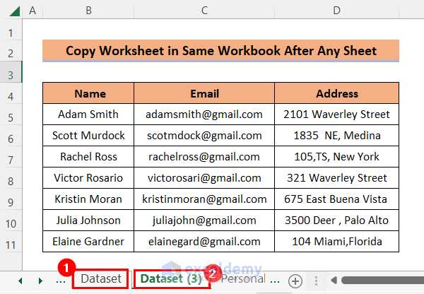Select cell 'Julia Johnson'
This screenshot has height=294, width=424.
coord(88,220)
